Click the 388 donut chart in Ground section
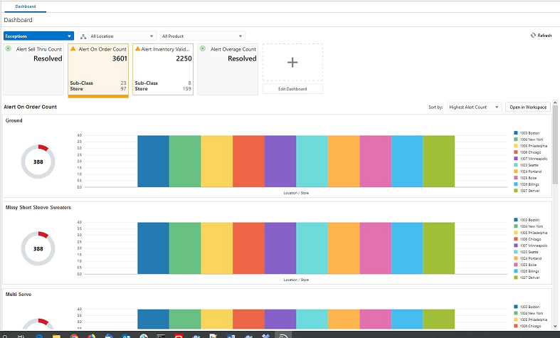This screenshot has height=338, width=560. (38, 162)
